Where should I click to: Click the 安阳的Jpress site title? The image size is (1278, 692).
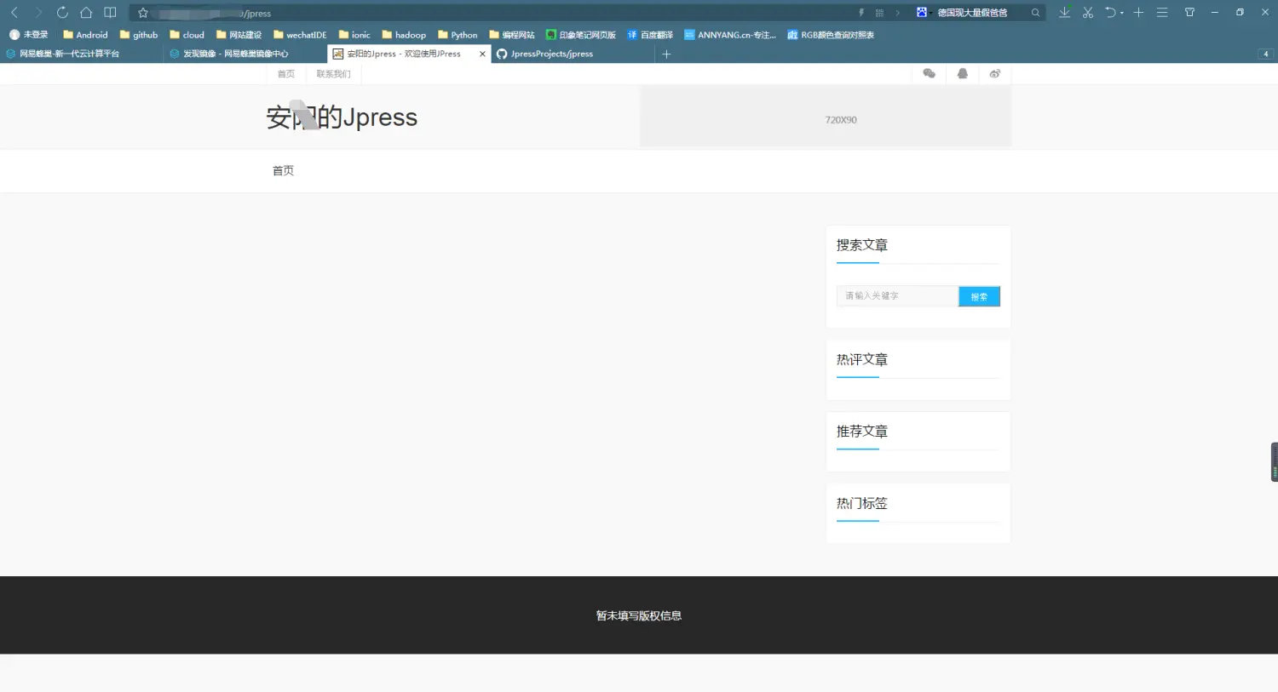point(342,117)
